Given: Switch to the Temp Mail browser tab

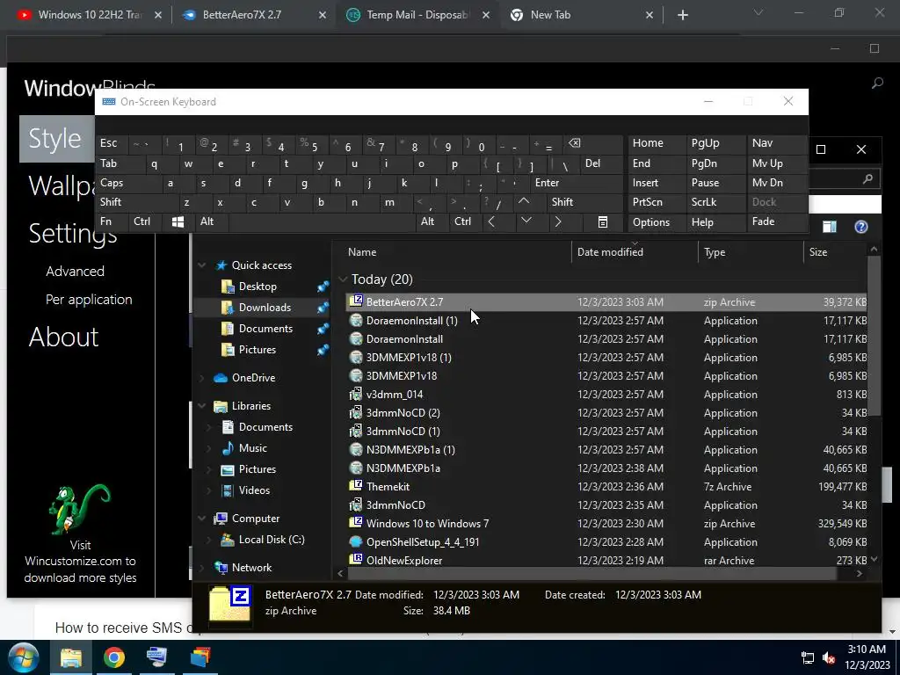Looking at the screenshot, I should pos(417,15).
